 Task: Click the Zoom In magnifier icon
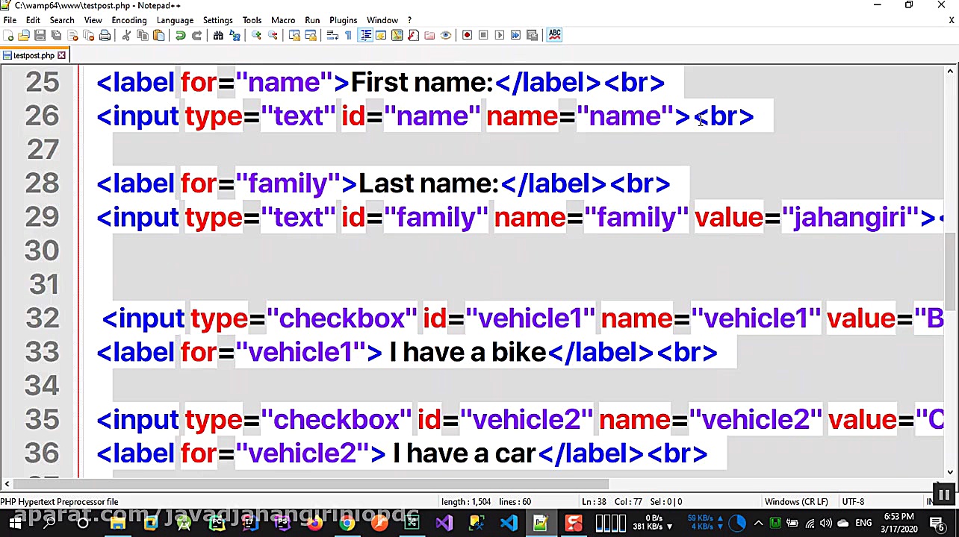click(x=256, y=35)
